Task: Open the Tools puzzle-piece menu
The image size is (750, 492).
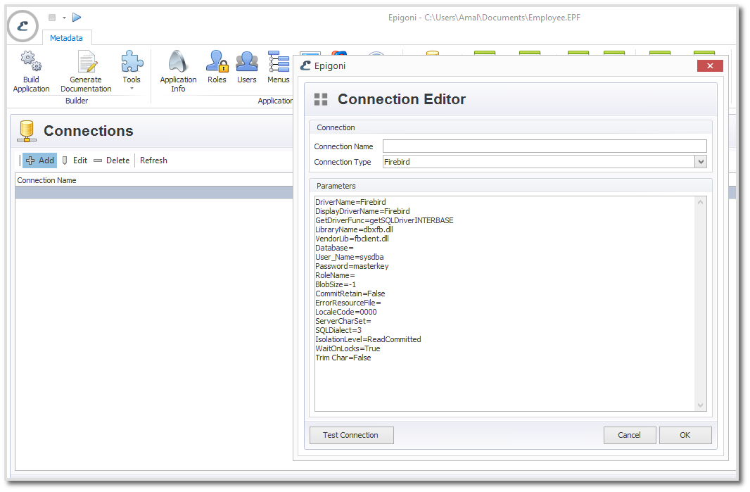Action: pyautogui.click(x=132, y=70)
